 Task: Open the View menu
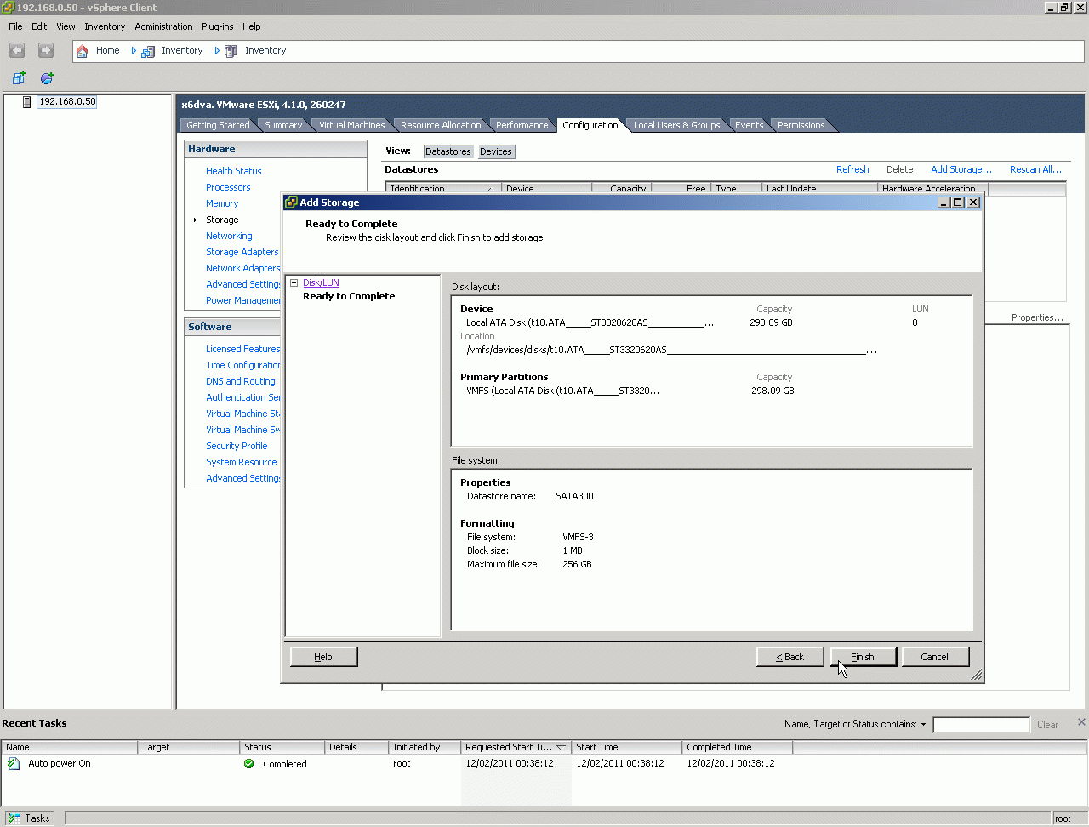pyautogui.click(x=66, y=26)
